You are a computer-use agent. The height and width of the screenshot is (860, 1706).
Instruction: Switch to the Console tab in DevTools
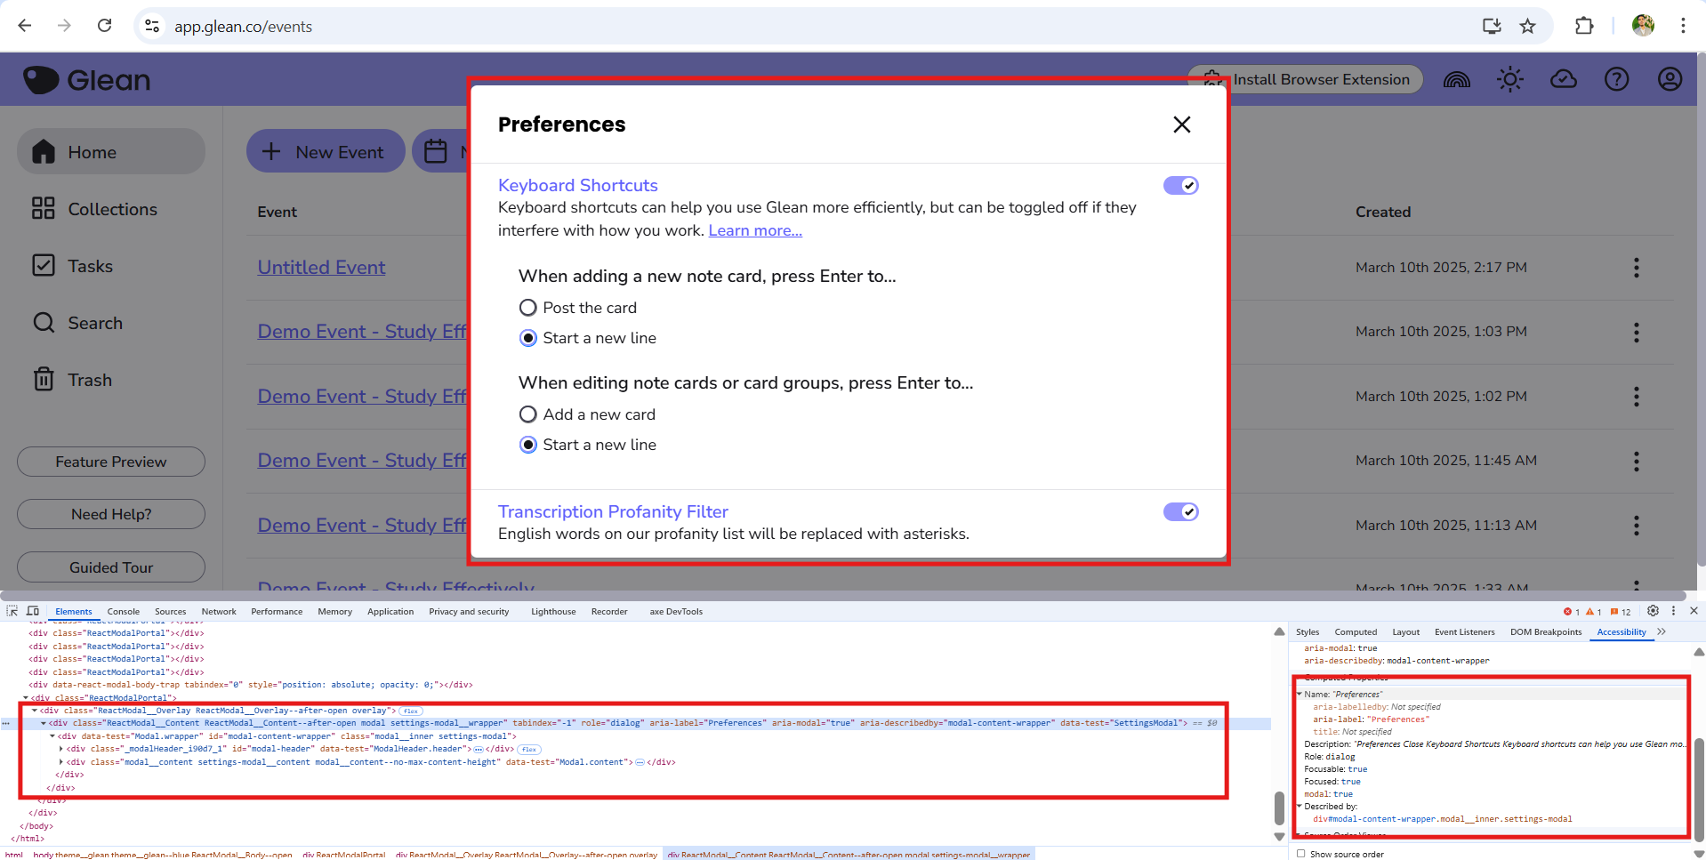[123, 612]
